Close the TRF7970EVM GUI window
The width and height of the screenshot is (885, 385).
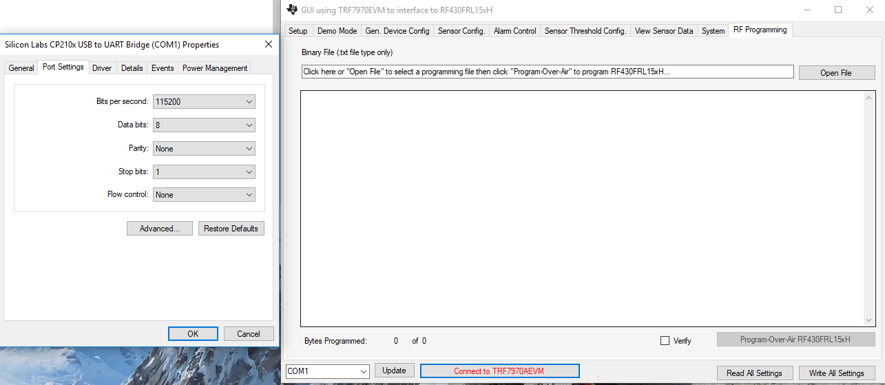point(869,10)
